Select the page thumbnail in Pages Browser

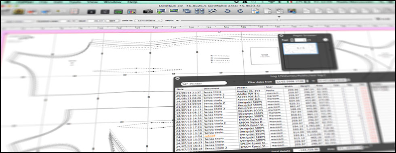(x=300, y=48)
